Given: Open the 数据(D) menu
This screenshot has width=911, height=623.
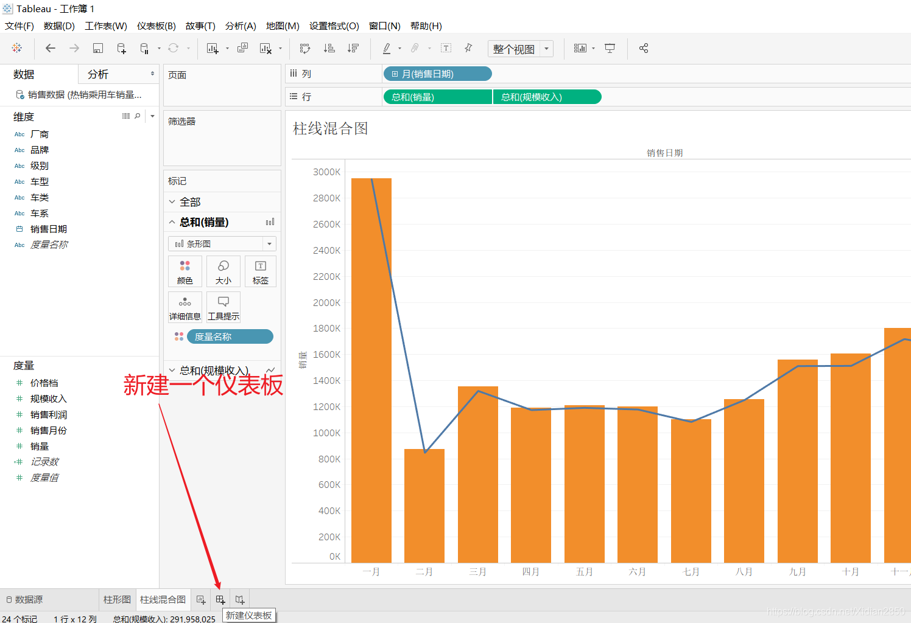Looking at the screenshot, I should click(59, 26).
